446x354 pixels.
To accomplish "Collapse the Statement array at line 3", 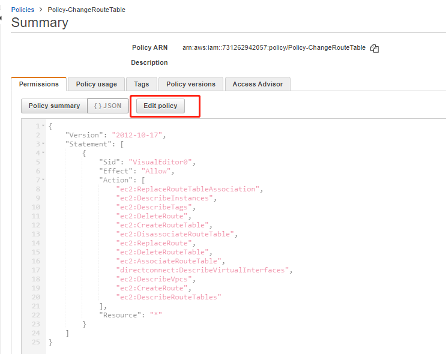I will (43, 144).
